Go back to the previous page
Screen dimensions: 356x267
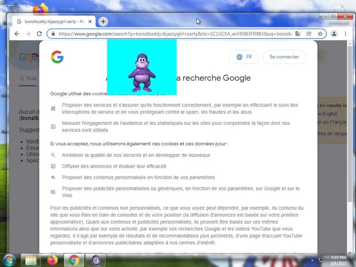tap(17, 34)
